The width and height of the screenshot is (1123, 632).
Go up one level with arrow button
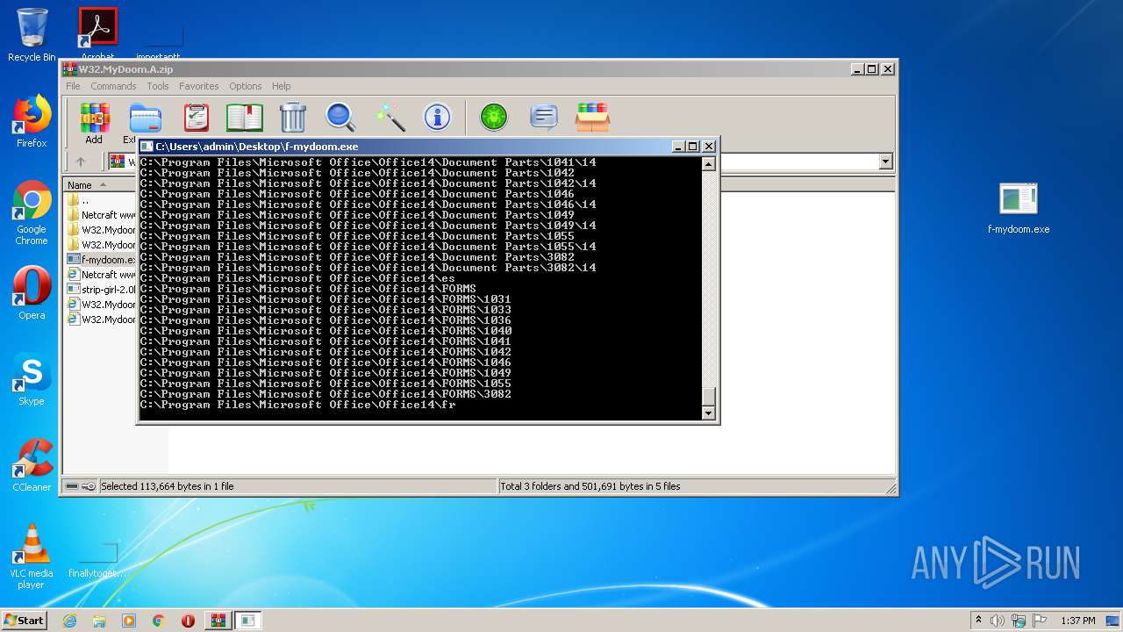[x=81, y=162]
